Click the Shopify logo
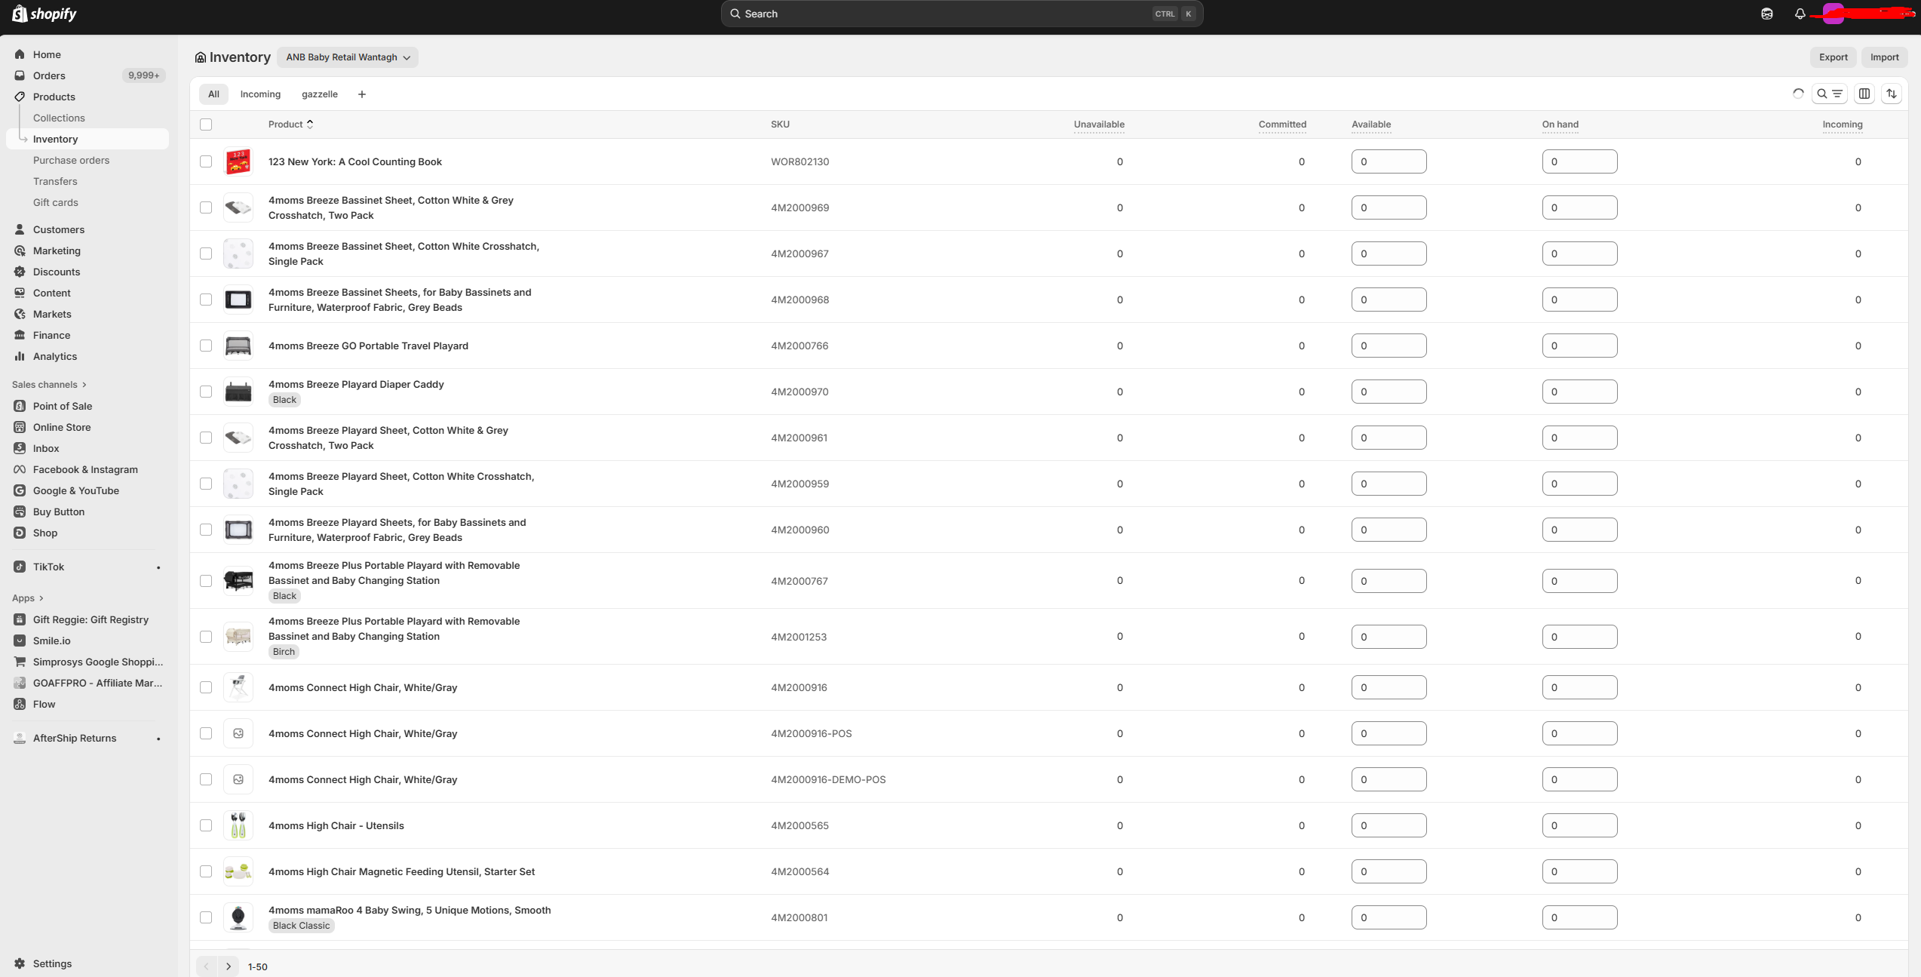 pyautogui.click(x=44, y=14)
